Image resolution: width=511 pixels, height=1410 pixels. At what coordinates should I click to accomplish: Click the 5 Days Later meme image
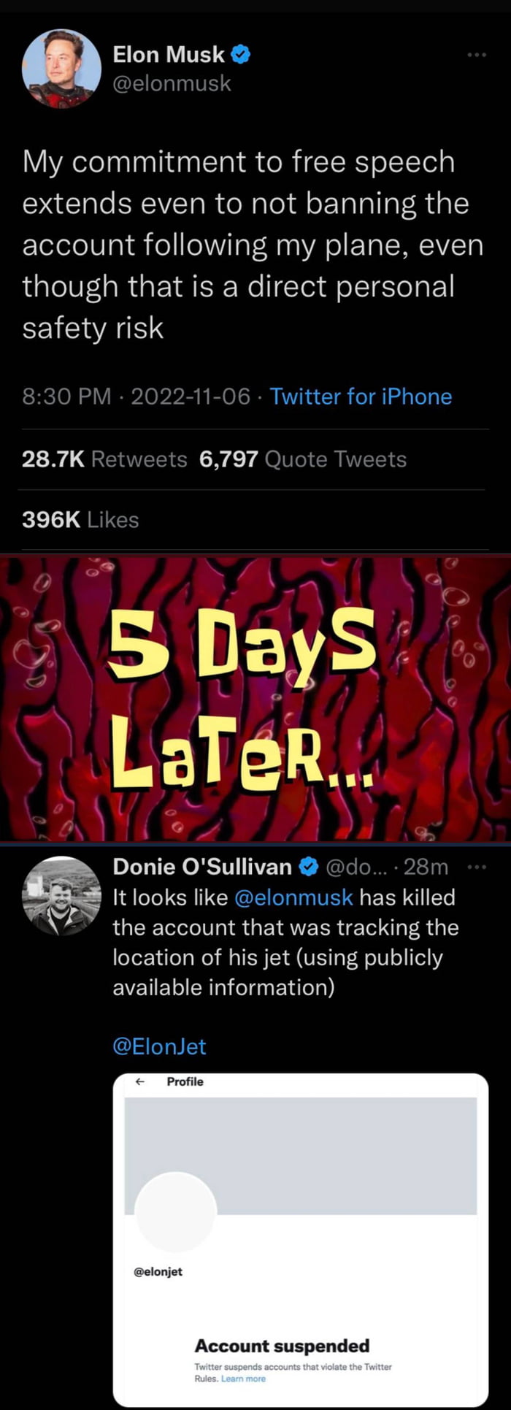tap(255, 698)
